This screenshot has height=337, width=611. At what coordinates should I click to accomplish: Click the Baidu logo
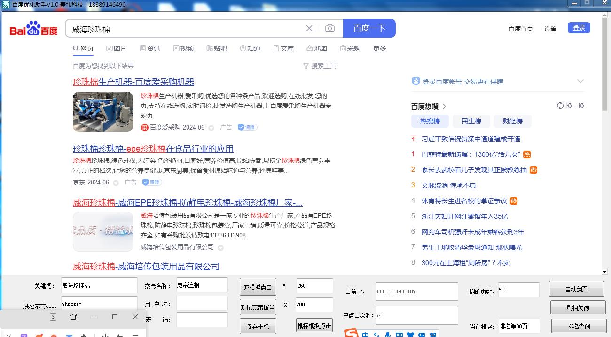(x=33, y=29)
